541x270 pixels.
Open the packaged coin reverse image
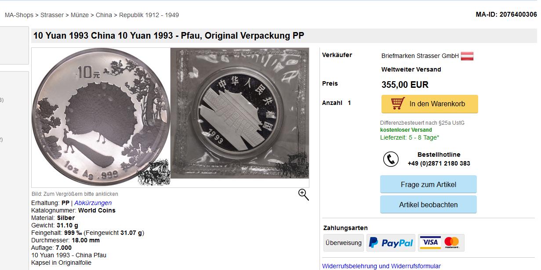[x=240, y=113]
